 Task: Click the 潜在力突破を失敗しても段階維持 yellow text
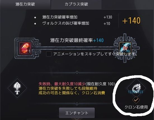tap(68, 88)
